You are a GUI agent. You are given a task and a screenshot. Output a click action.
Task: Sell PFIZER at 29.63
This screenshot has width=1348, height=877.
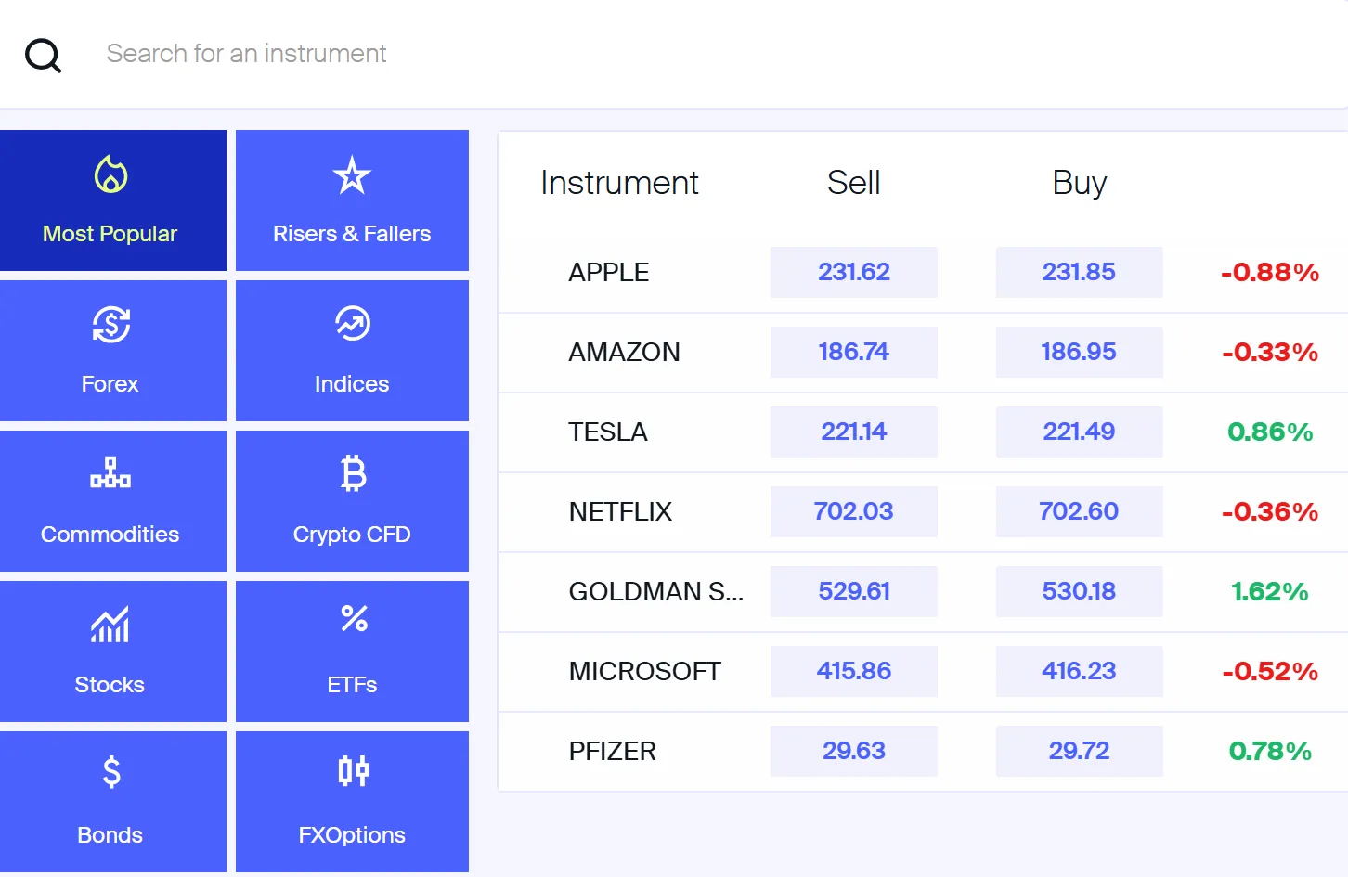coord(854,751)
